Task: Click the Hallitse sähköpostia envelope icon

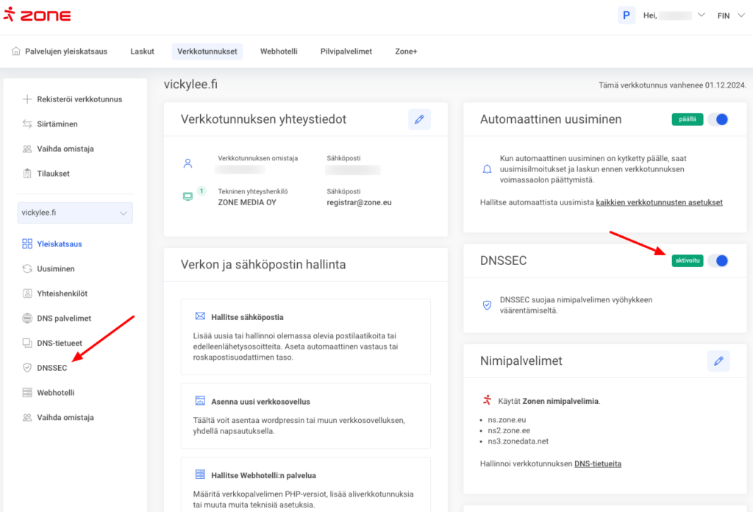Action: (200, 316)
